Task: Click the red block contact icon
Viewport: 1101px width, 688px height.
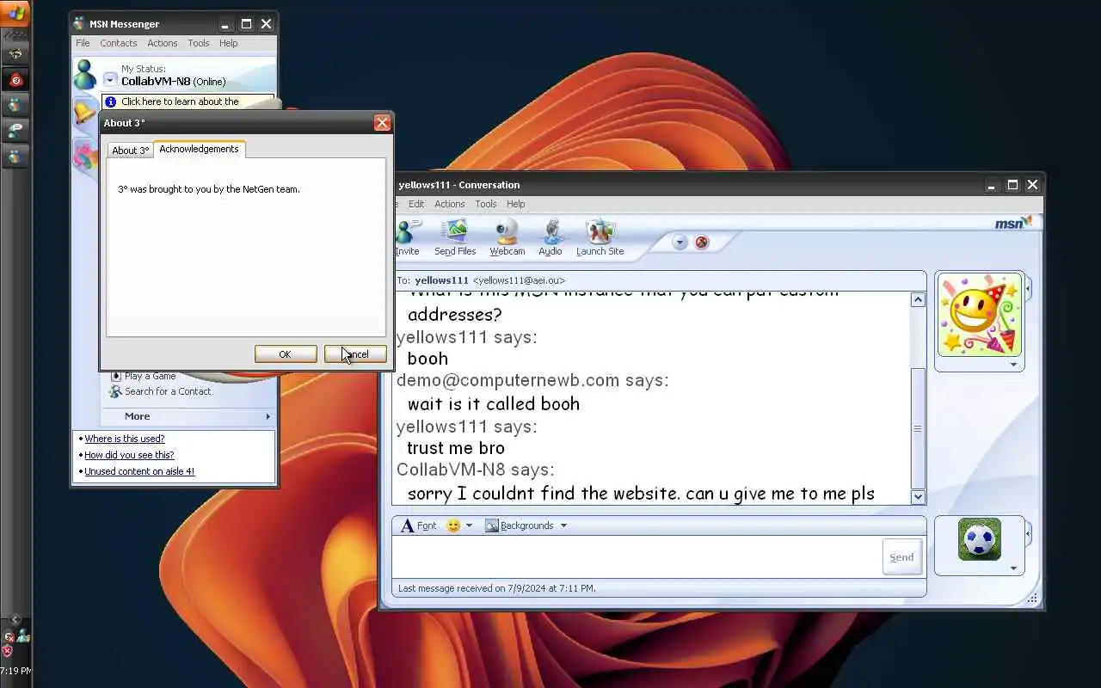Action: (702, 243)
